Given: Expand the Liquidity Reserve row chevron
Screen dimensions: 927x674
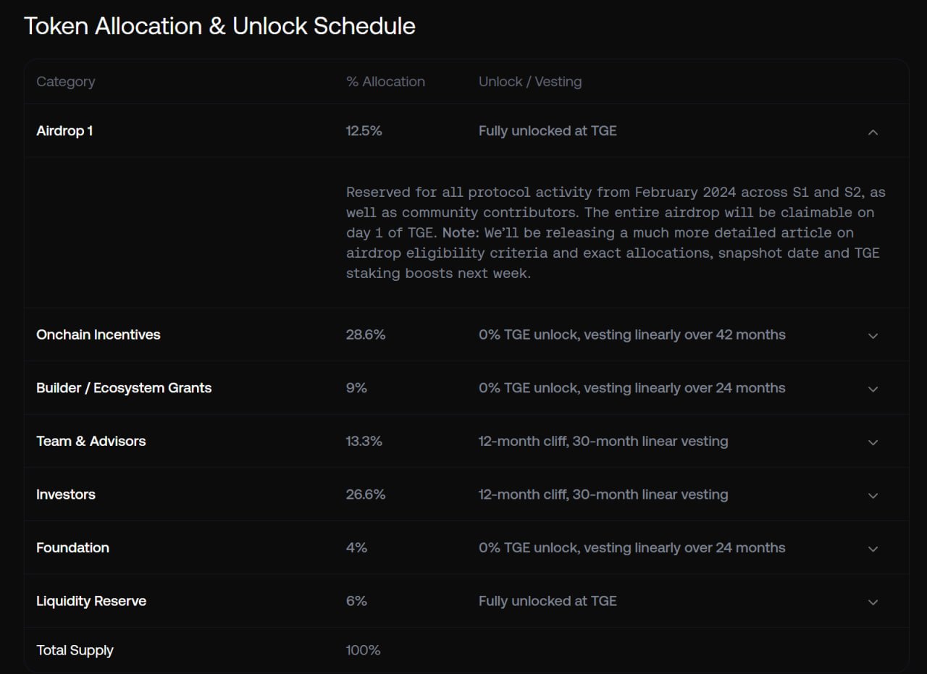Looking at the screenshot, I should tap(873, 602).
